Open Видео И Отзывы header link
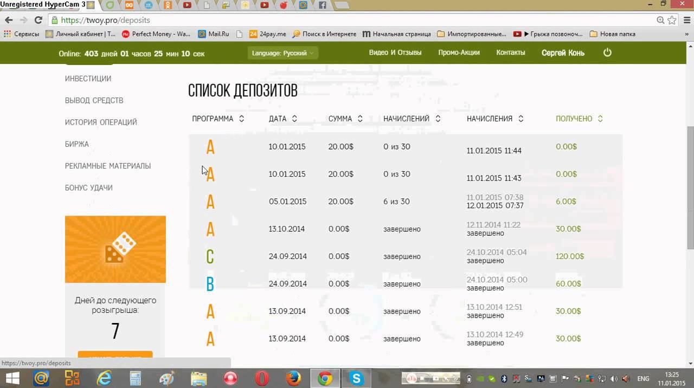This screenshot has width=694, height=388. [395, 53]
